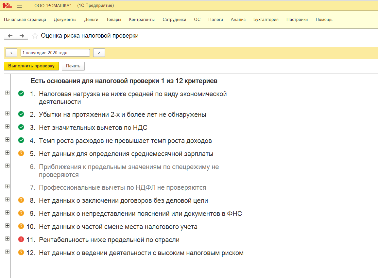Image resolution: width=378 pixels, height=278 pixels.
Task: Open the Бухгалтерия menu
Action: click(266, 20)
